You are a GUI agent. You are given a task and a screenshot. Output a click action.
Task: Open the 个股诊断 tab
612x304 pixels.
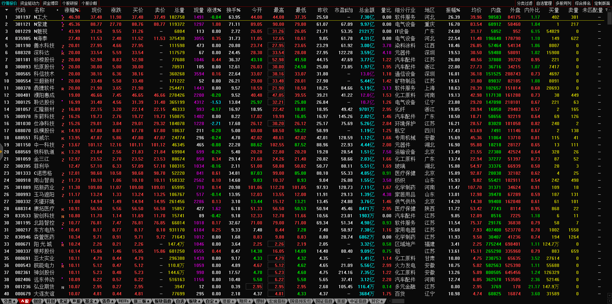click(x=89, y=3)
